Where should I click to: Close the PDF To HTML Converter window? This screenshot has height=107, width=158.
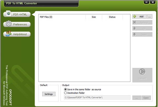153,2
